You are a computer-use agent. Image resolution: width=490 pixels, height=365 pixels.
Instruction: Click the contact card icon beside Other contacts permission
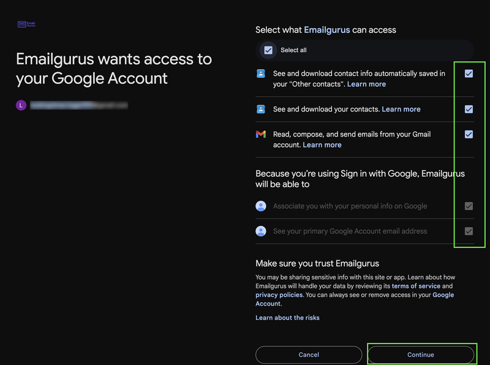coord(260,73)
